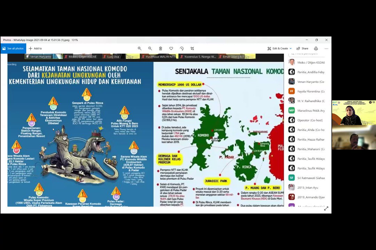The height and width of the screenshot is (250, 376).
Task: Click Operator (Co-host) participant name
Action: pyautogui.click(x=310, y=120)
